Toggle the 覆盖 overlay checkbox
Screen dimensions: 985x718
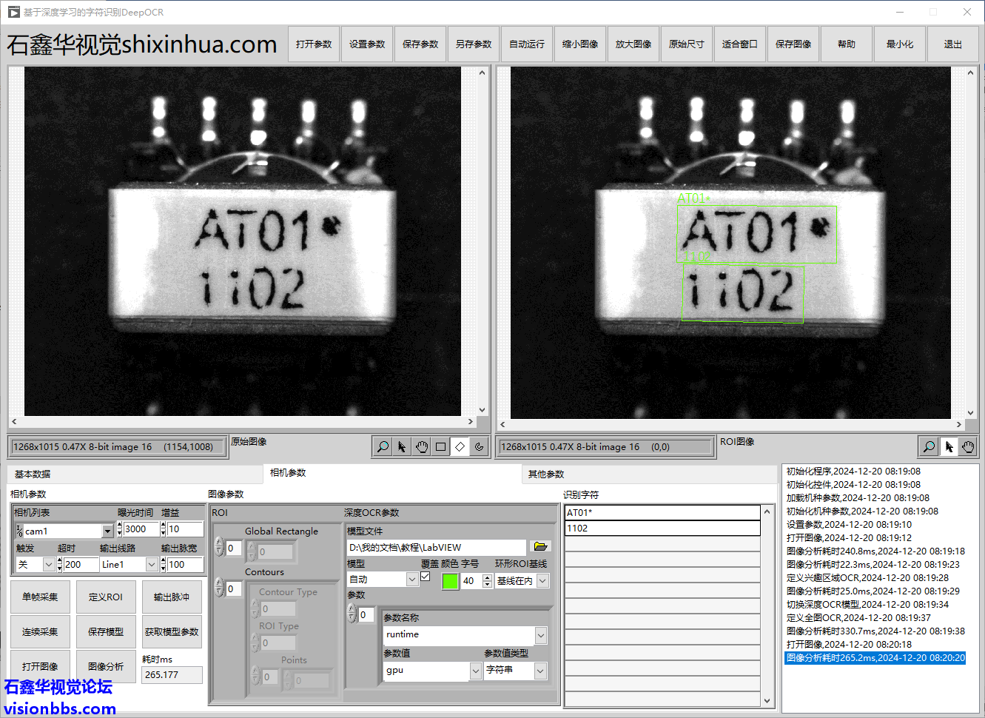coord(426,577)
